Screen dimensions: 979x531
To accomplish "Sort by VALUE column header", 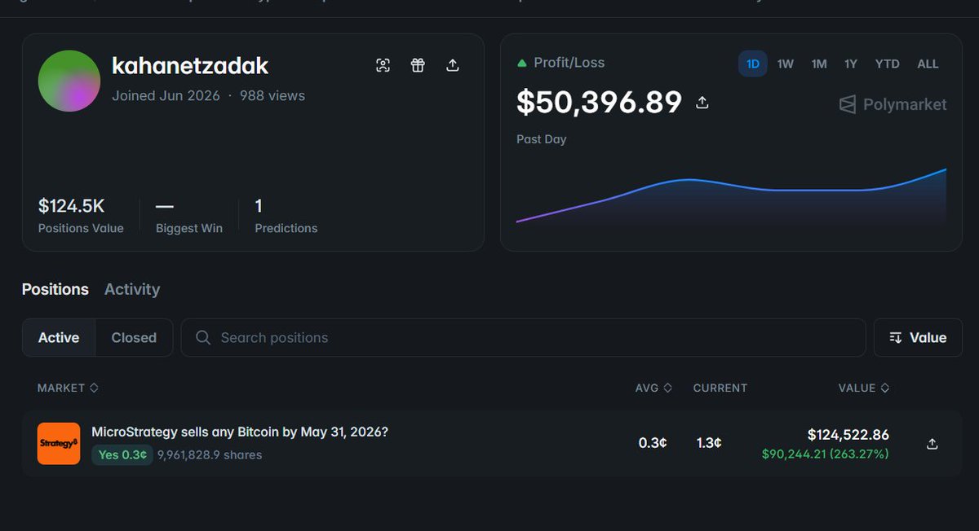I will [x=864, y=388].
